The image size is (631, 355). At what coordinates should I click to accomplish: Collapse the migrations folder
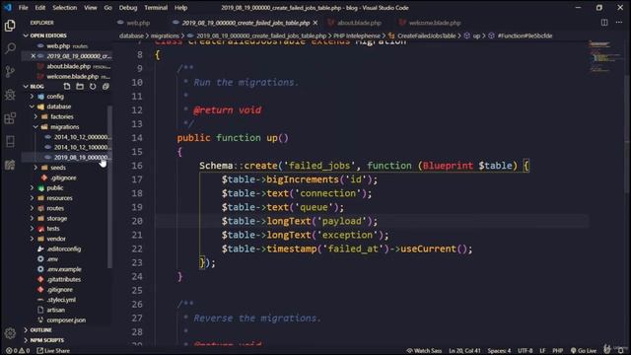(x=64, y=127)
